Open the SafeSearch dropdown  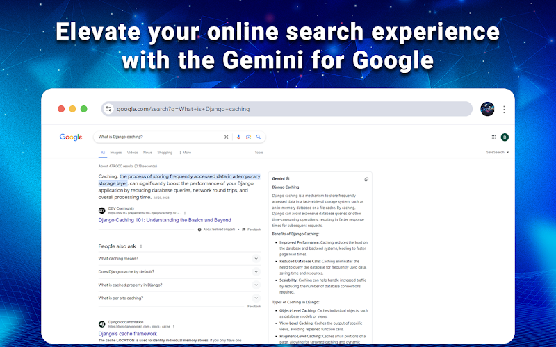coord(498,152)
